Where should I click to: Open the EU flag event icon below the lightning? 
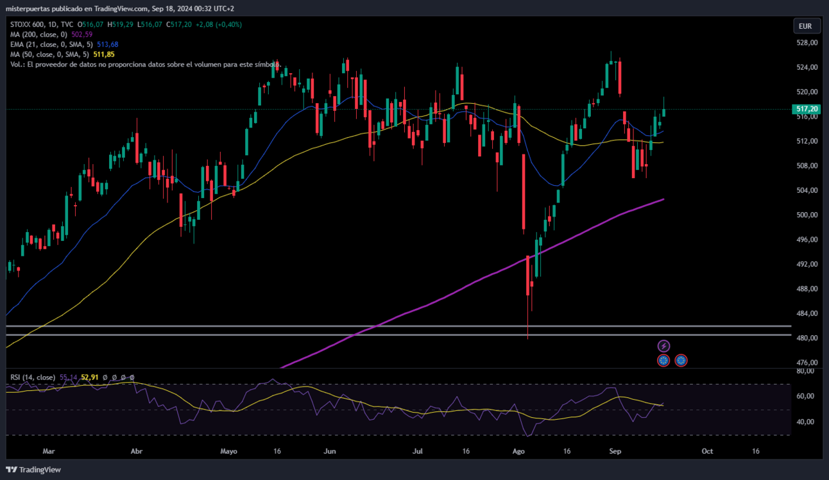[664, 360]
